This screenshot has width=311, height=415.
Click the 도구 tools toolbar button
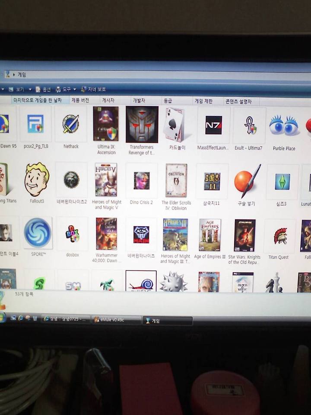pyautogui.click(x=63, y=90)
